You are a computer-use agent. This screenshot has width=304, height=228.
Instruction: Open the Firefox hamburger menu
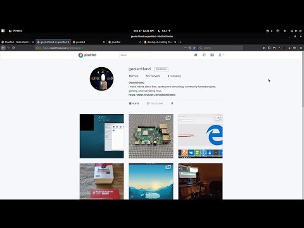pos(301,48)
